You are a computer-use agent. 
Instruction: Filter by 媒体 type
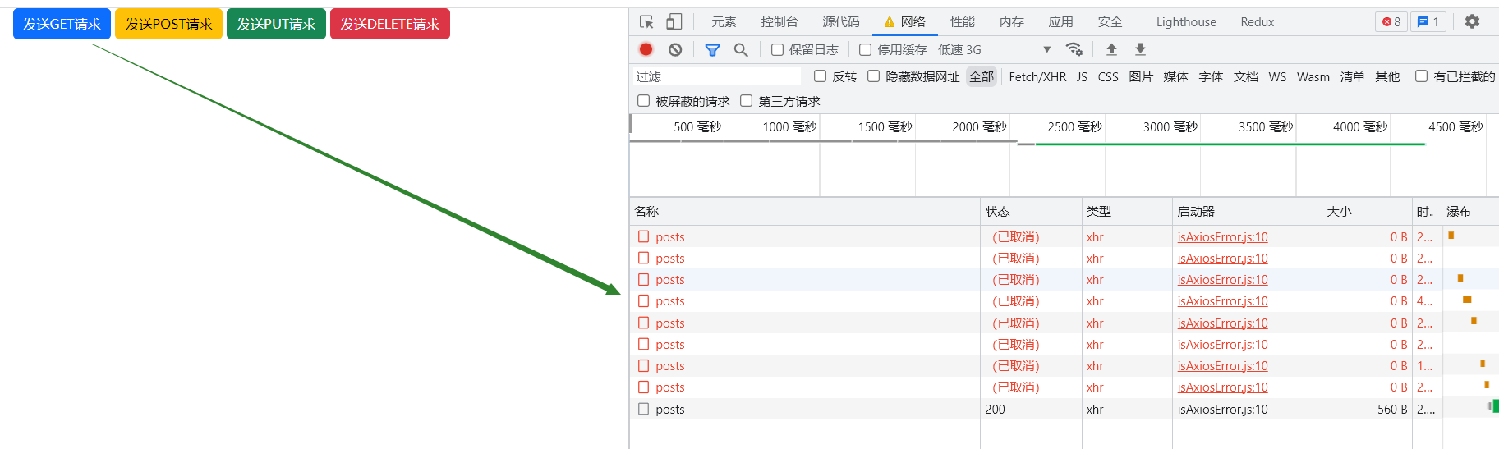[x=1176, y=76]
